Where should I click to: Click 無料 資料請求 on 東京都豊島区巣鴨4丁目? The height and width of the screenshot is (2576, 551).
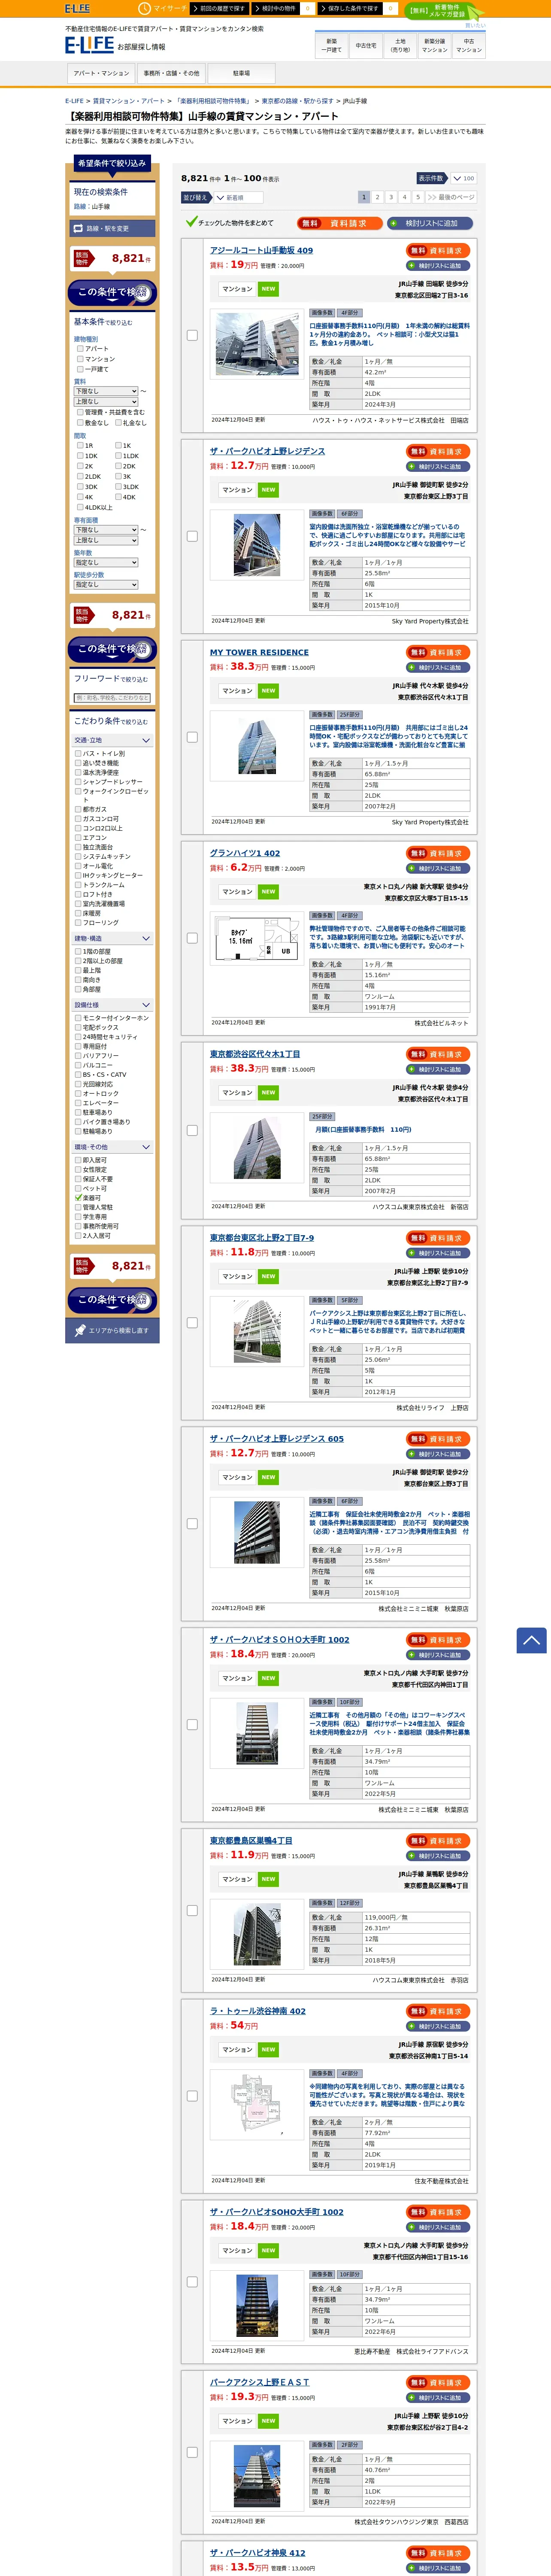point(438,1840)
